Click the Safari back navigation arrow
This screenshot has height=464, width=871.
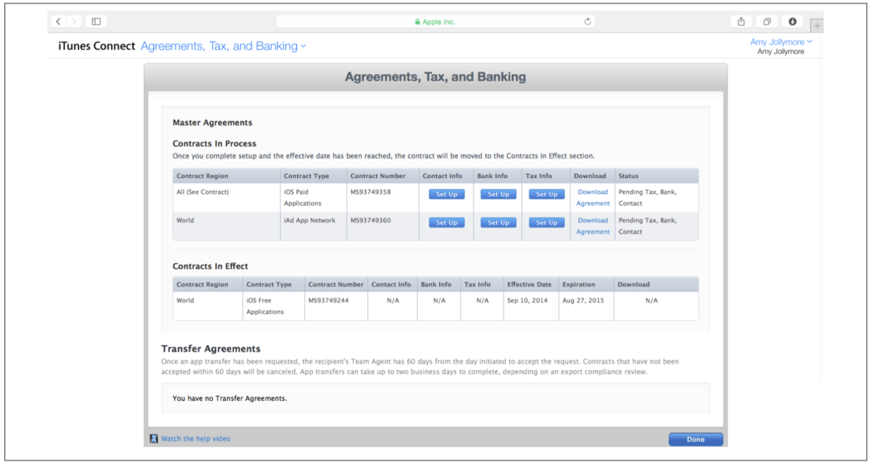[x=59, y=22]
